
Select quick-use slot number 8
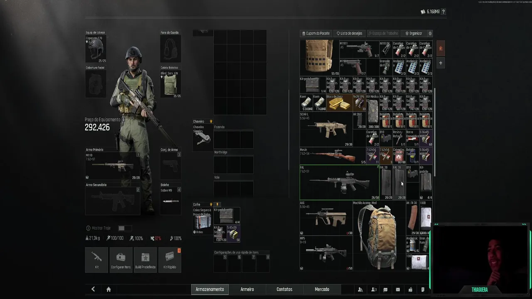pos(263,263)
